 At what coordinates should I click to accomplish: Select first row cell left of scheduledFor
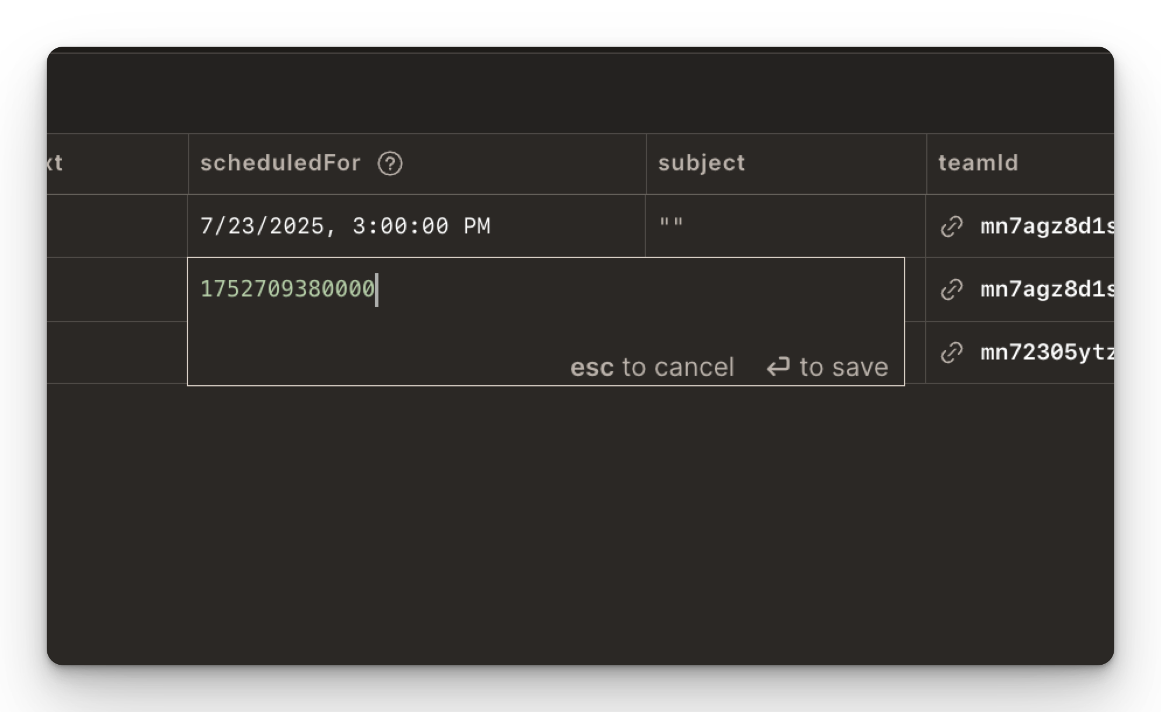coord(117,226)
